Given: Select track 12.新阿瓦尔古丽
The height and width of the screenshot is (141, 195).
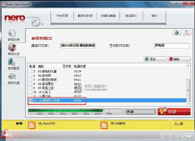Looking at the screenshot, I should click(49, 100).
